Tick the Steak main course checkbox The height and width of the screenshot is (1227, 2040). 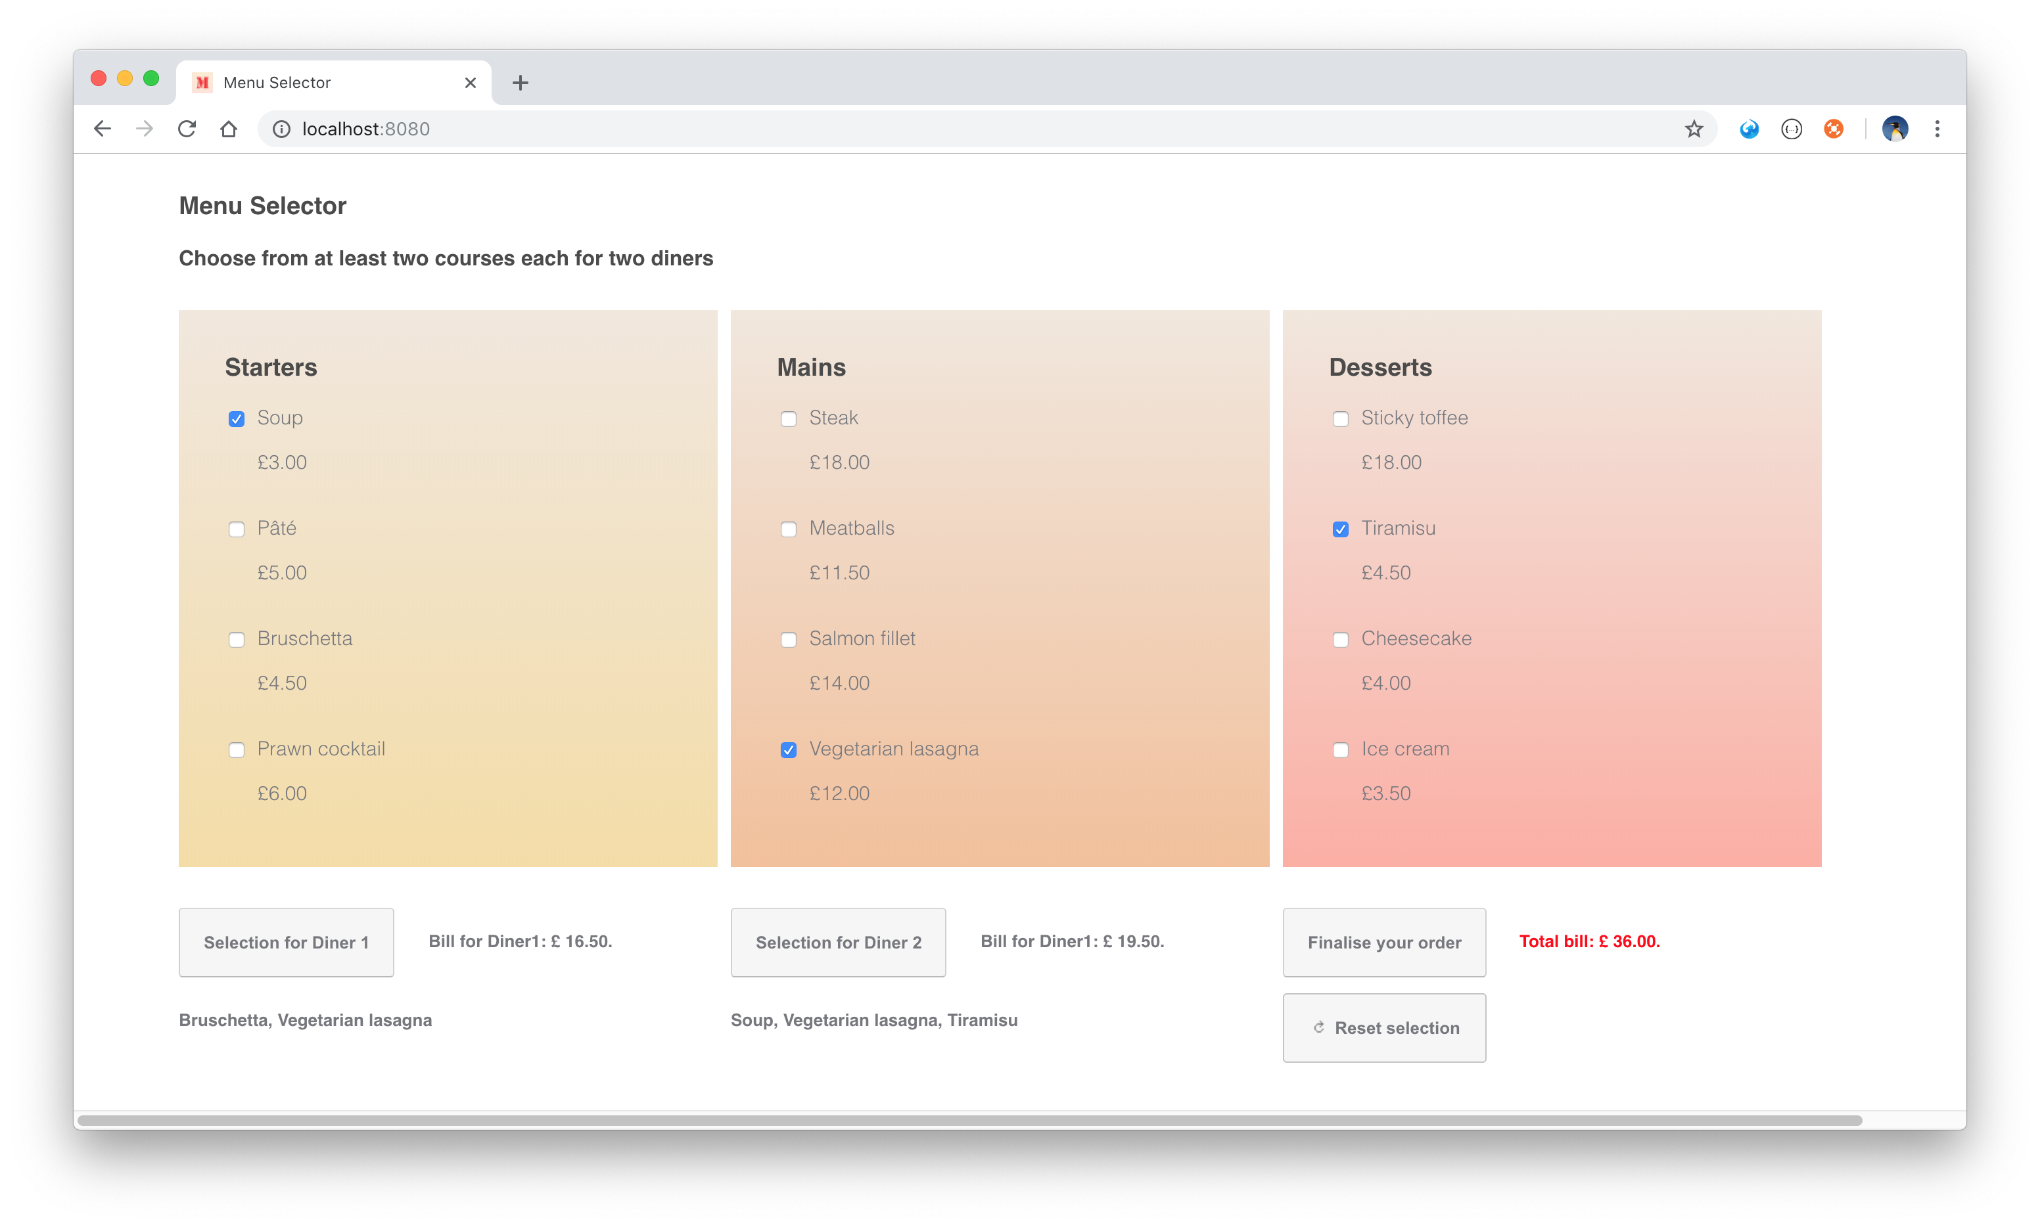tap(789, 419)
